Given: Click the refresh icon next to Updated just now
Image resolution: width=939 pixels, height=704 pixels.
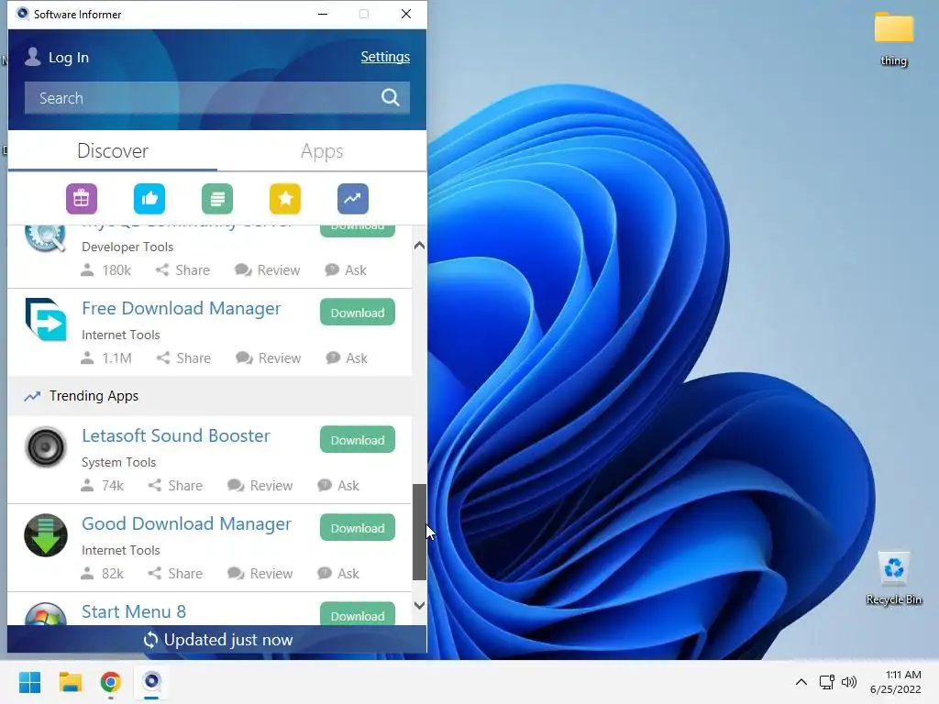Looking at the screenshot, I should click(x=150, y=640).
